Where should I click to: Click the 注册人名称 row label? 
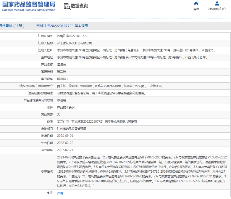click(45, 43)
